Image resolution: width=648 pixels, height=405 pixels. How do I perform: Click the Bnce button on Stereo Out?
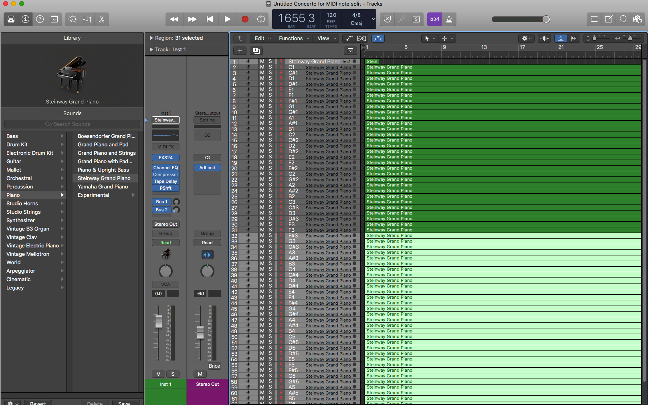[x=214, y=366]
